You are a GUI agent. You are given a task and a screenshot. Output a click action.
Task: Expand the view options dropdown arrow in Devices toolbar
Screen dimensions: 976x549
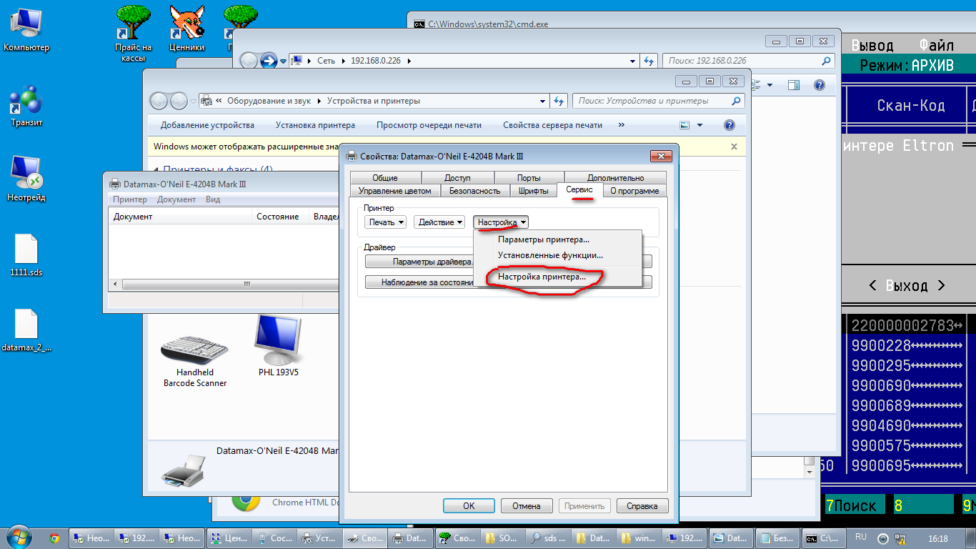click(699, 125)
